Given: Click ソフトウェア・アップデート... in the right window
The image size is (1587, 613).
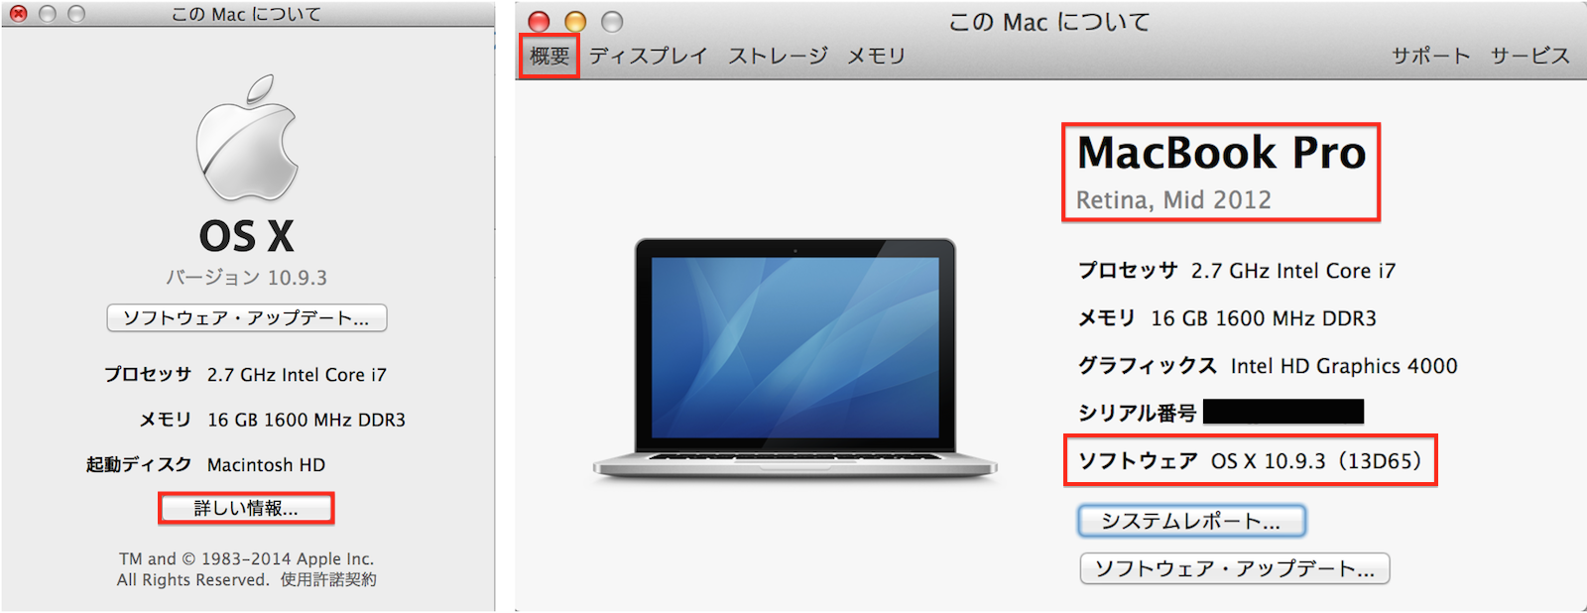Looking at the screenshot, I should pos(1235,568).
